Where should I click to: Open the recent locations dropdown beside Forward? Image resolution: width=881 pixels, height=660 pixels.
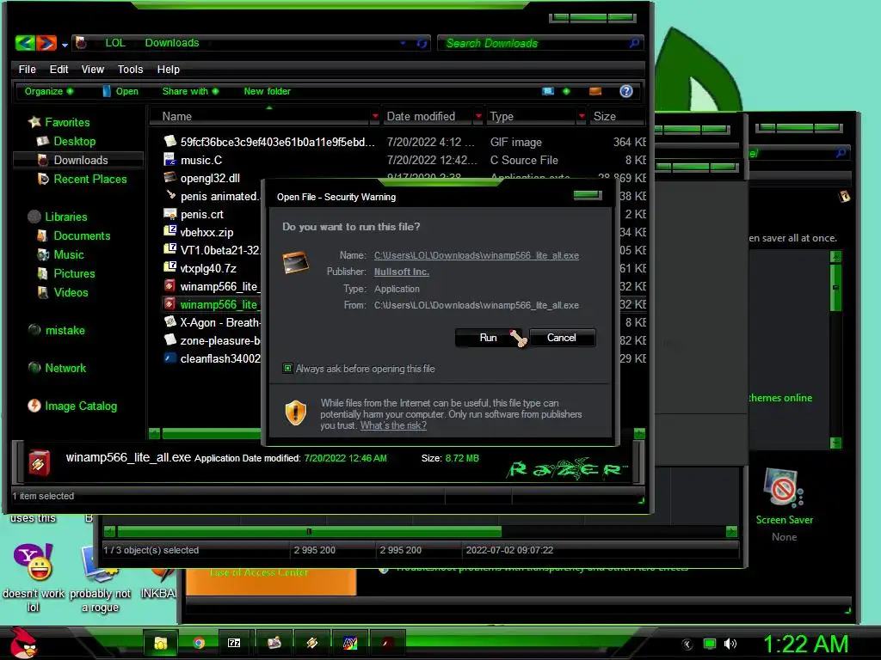65,45
